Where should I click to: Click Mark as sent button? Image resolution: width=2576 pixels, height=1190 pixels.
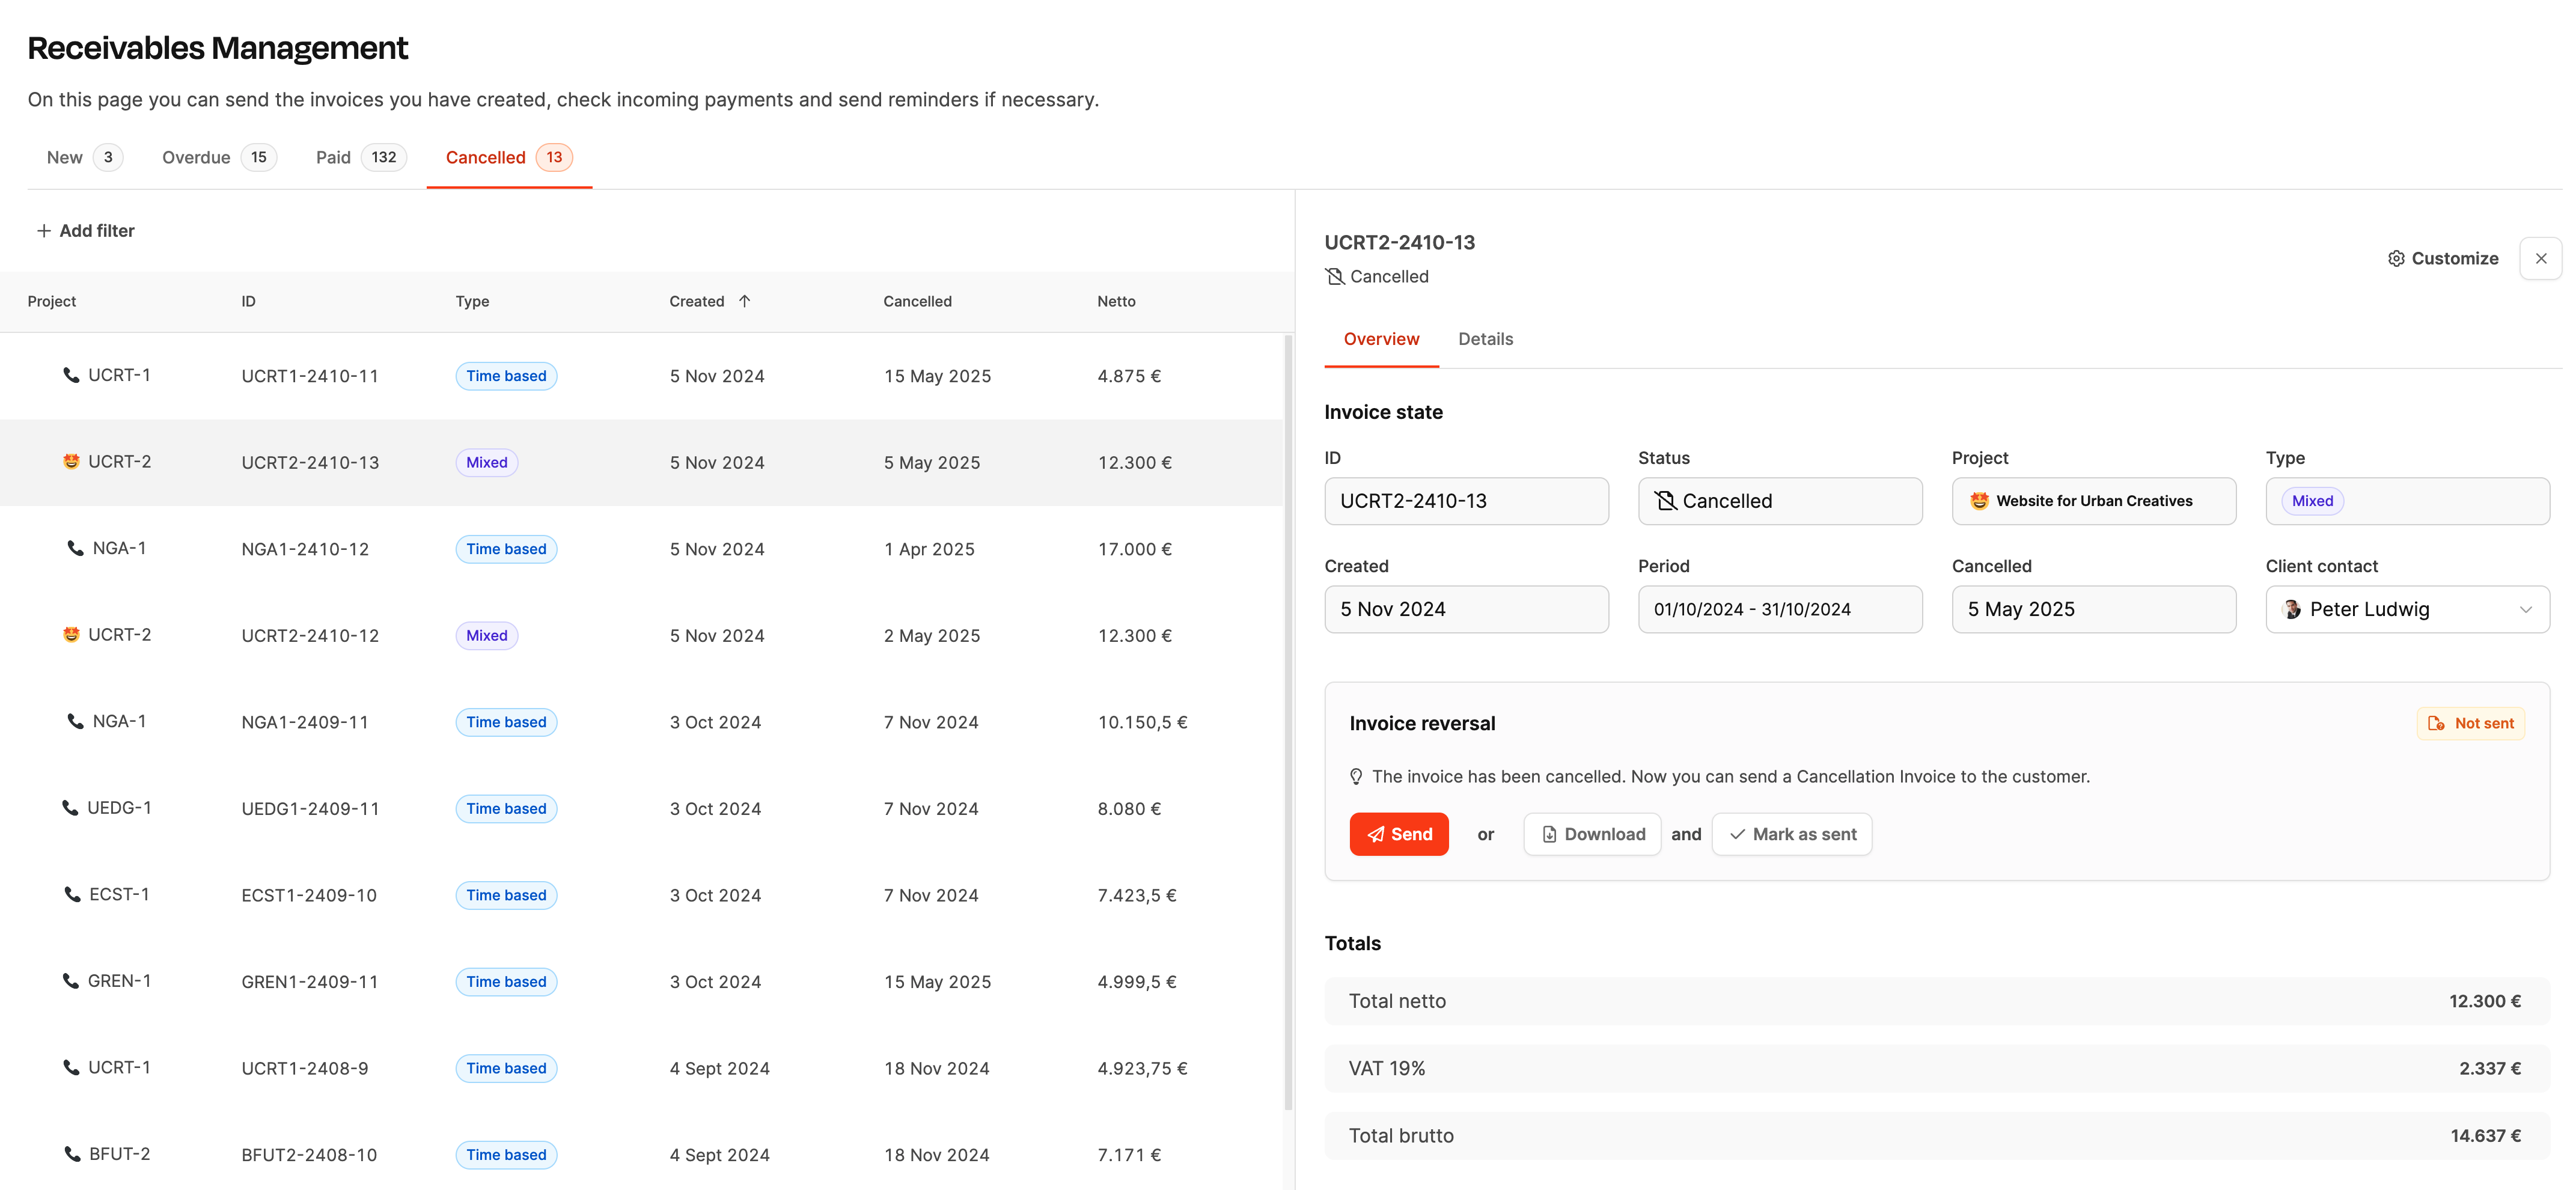point(1791,834)
